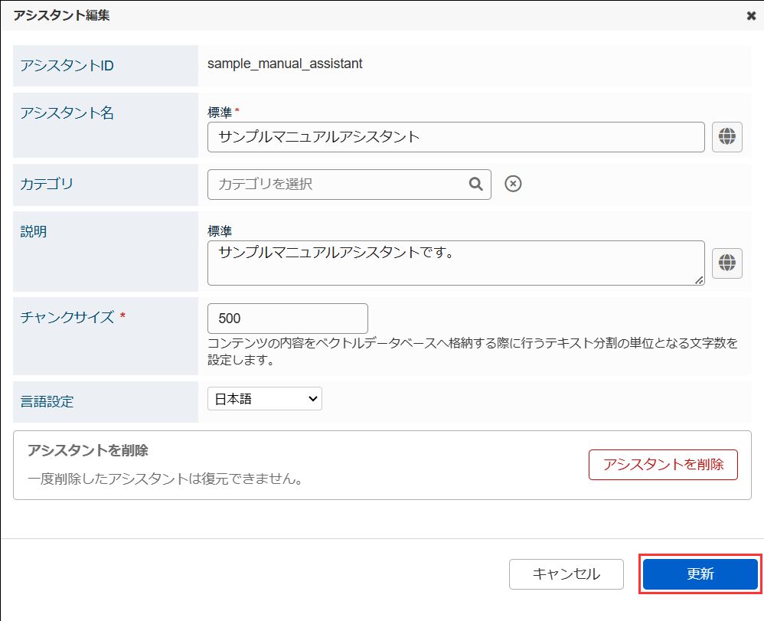Click the 標準 label above the name input
The height and width of the screenshot is (621, 764).
pyautogui.click(x=217, y=112)
